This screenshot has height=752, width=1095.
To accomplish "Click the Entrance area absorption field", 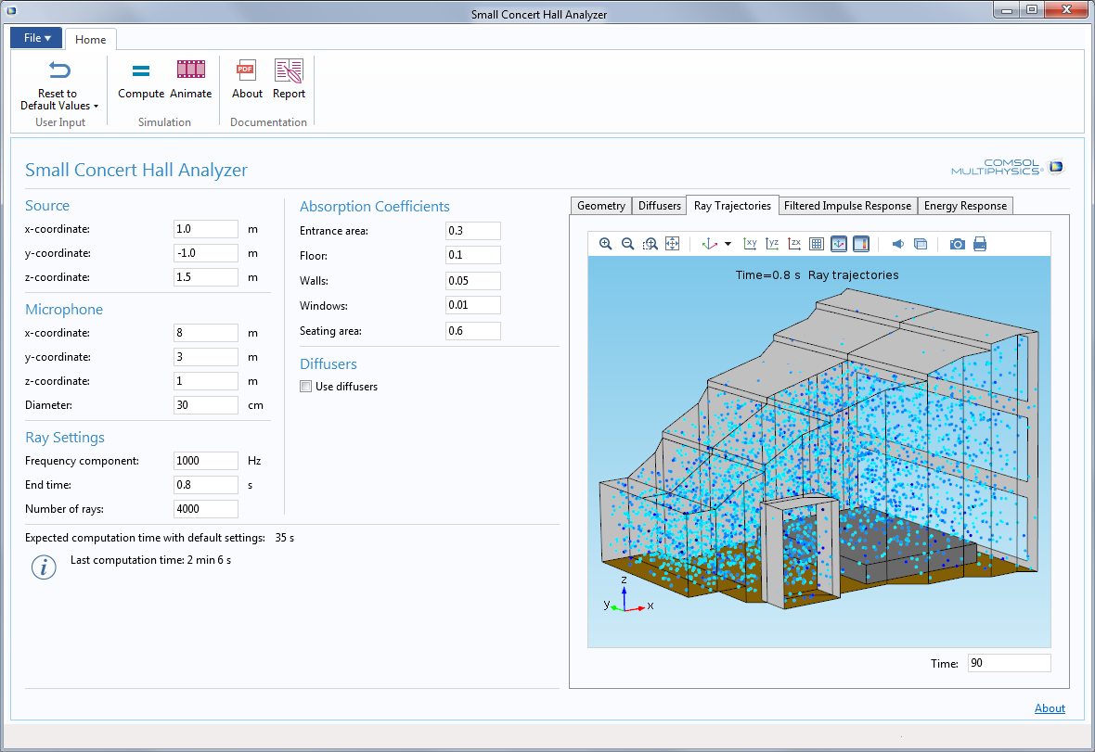I will click(x=472, y=231).
